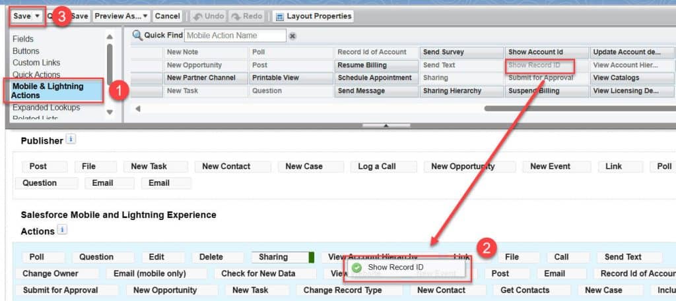Select Suspend Billing palette item

[x=547, y=91]
